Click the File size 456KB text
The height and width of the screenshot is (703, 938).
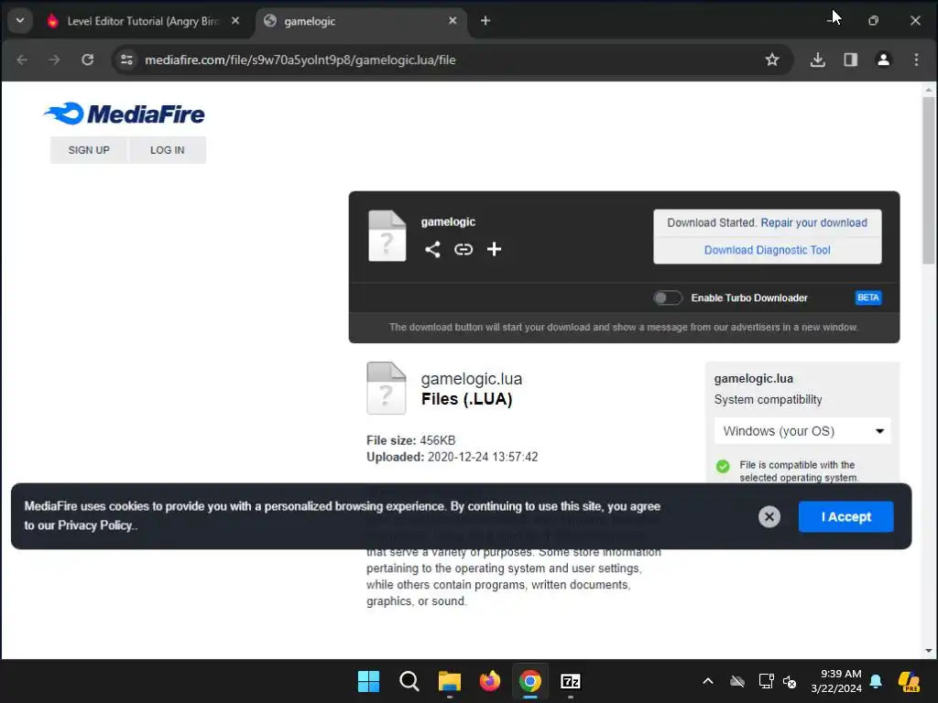coord(411,440)
